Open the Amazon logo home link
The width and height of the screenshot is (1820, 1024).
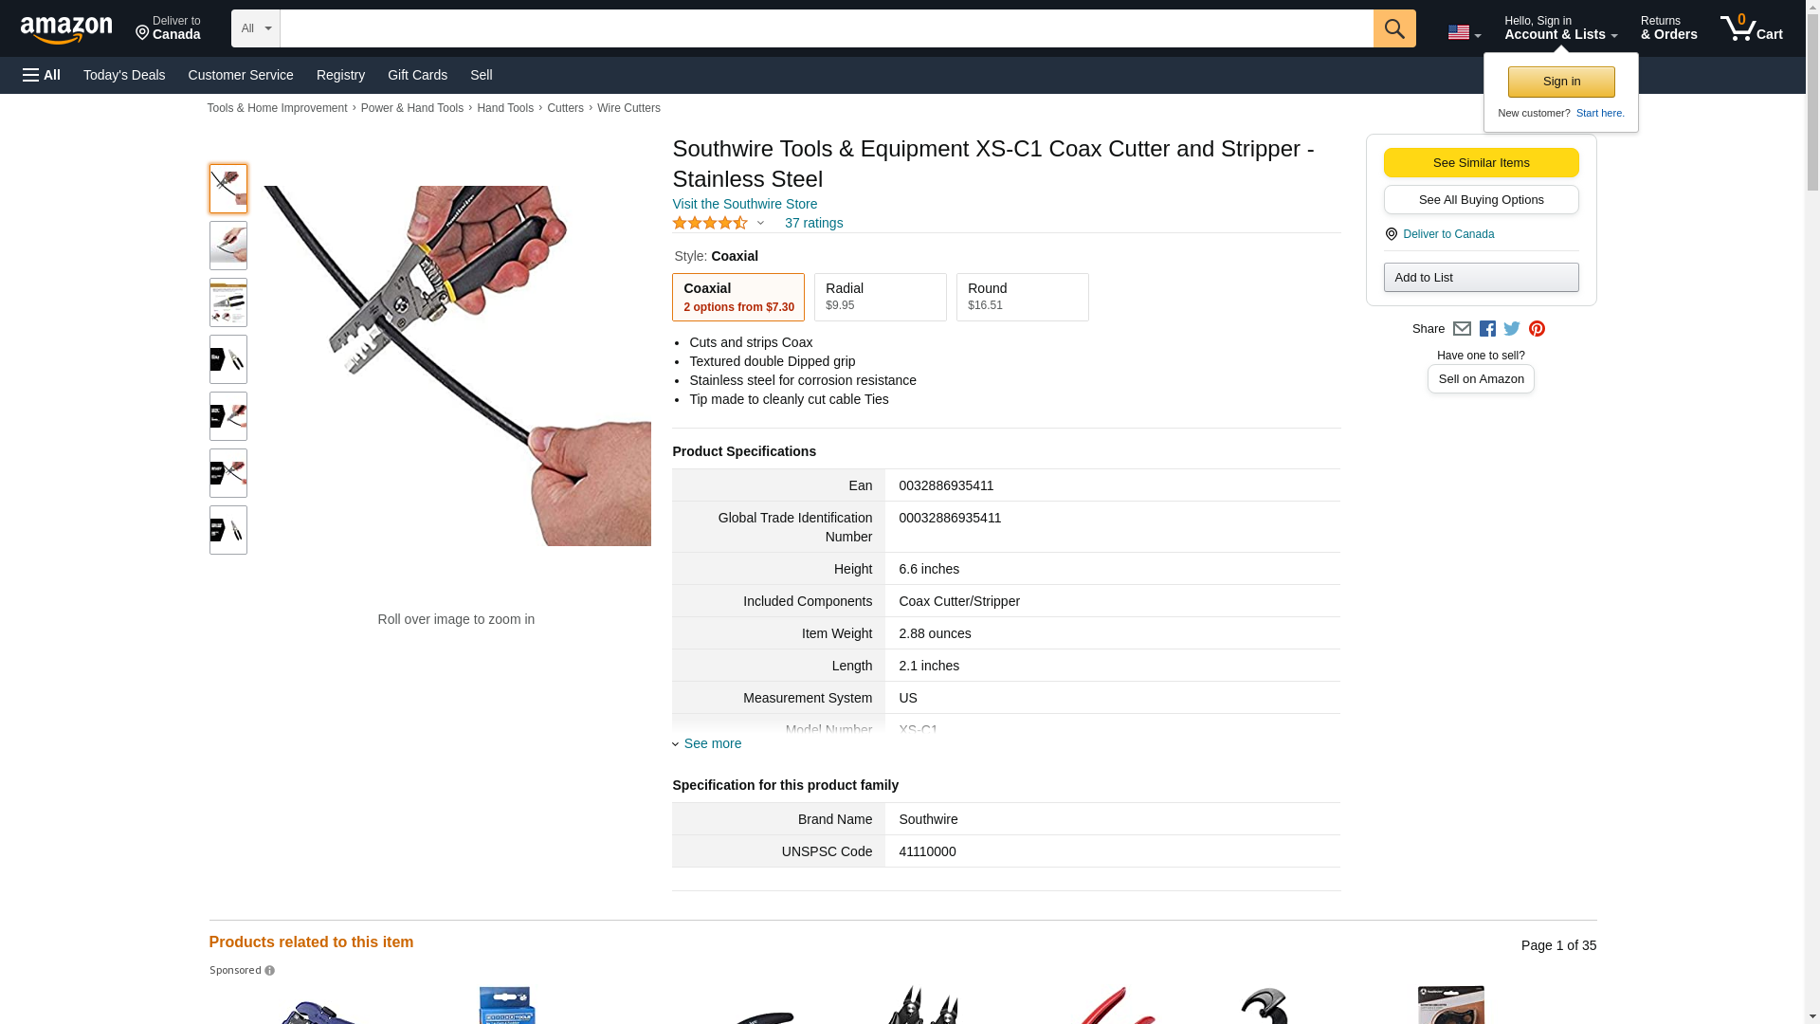click(66, 29)
